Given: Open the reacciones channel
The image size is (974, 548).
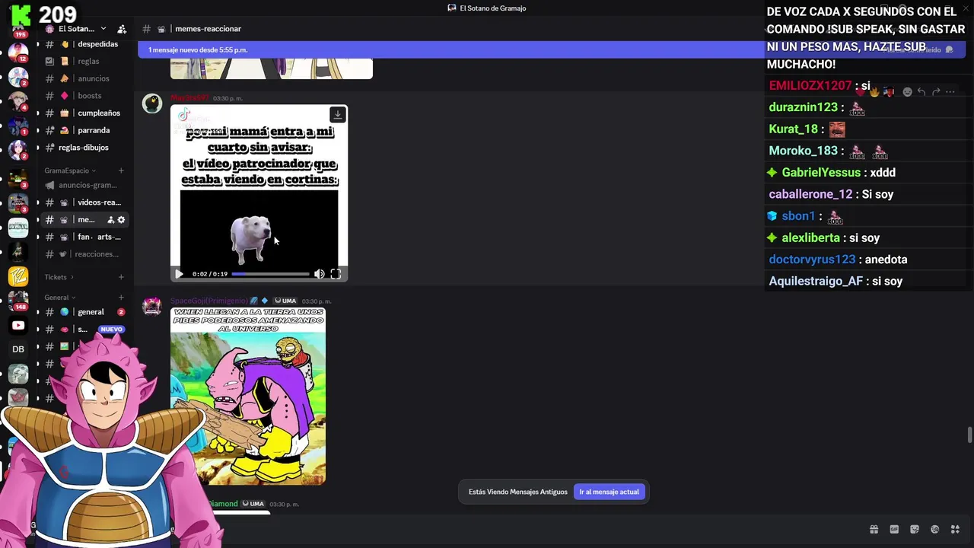Looking at the screenshot, I should (84, 254).
